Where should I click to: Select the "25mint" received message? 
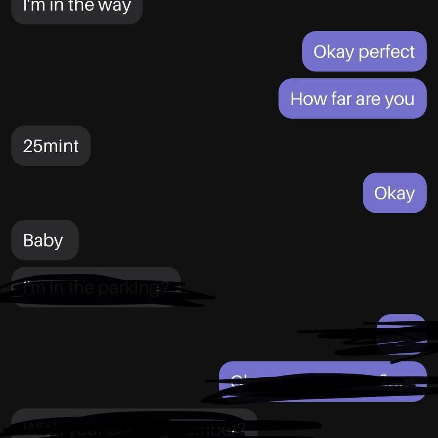[x=51, y=146]
